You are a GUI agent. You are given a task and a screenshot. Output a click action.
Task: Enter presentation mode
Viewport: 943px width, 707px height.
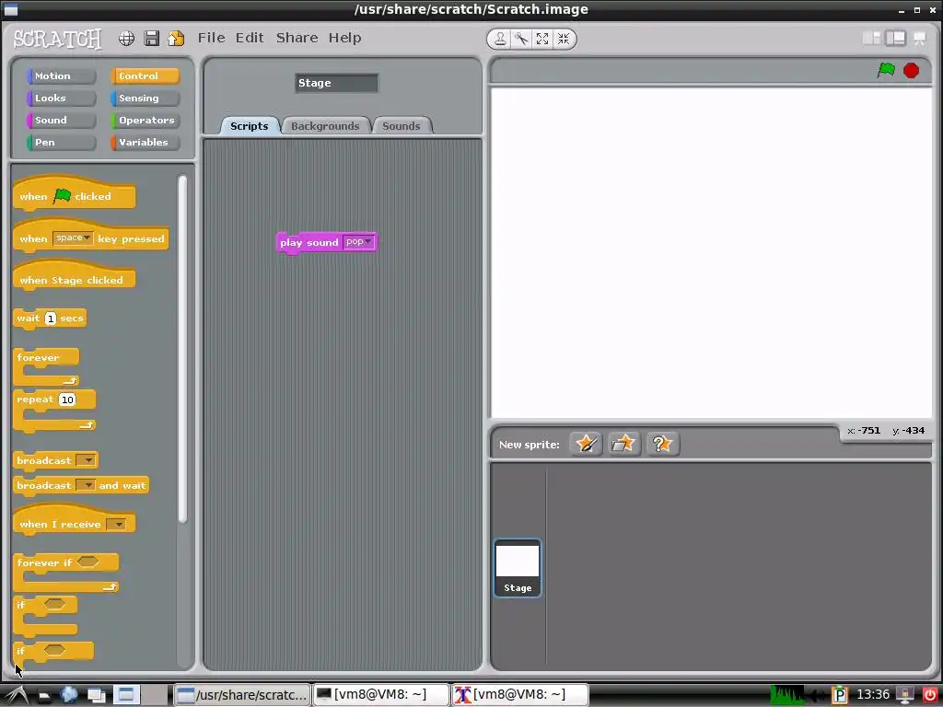click(920, 39)
